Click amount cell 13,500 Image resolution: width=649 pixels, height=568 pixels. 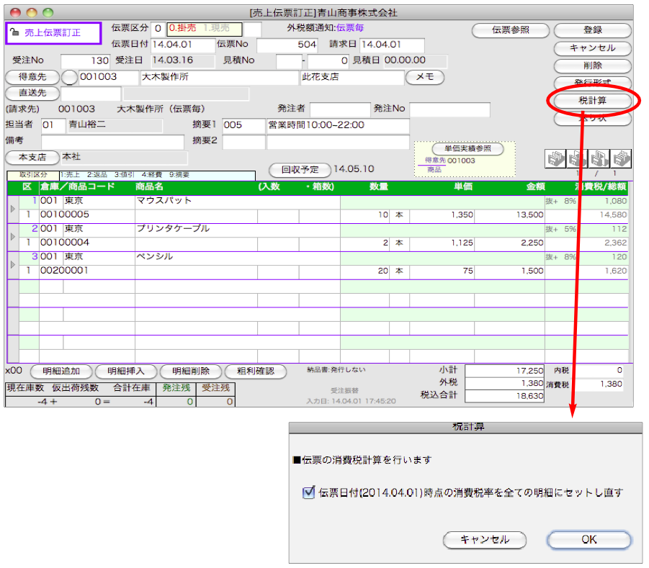coord(509,215)
